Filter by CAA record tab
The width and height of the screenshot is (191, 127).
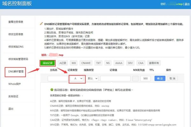tap(141, 63)
